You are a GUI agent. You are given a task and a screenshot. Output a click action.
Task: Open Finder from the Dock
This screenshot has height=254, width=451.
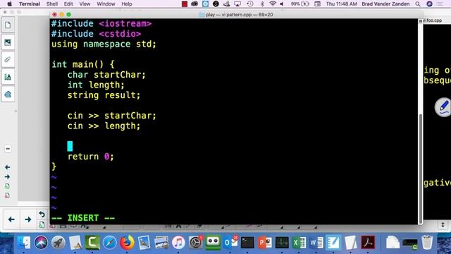[24, 243]
